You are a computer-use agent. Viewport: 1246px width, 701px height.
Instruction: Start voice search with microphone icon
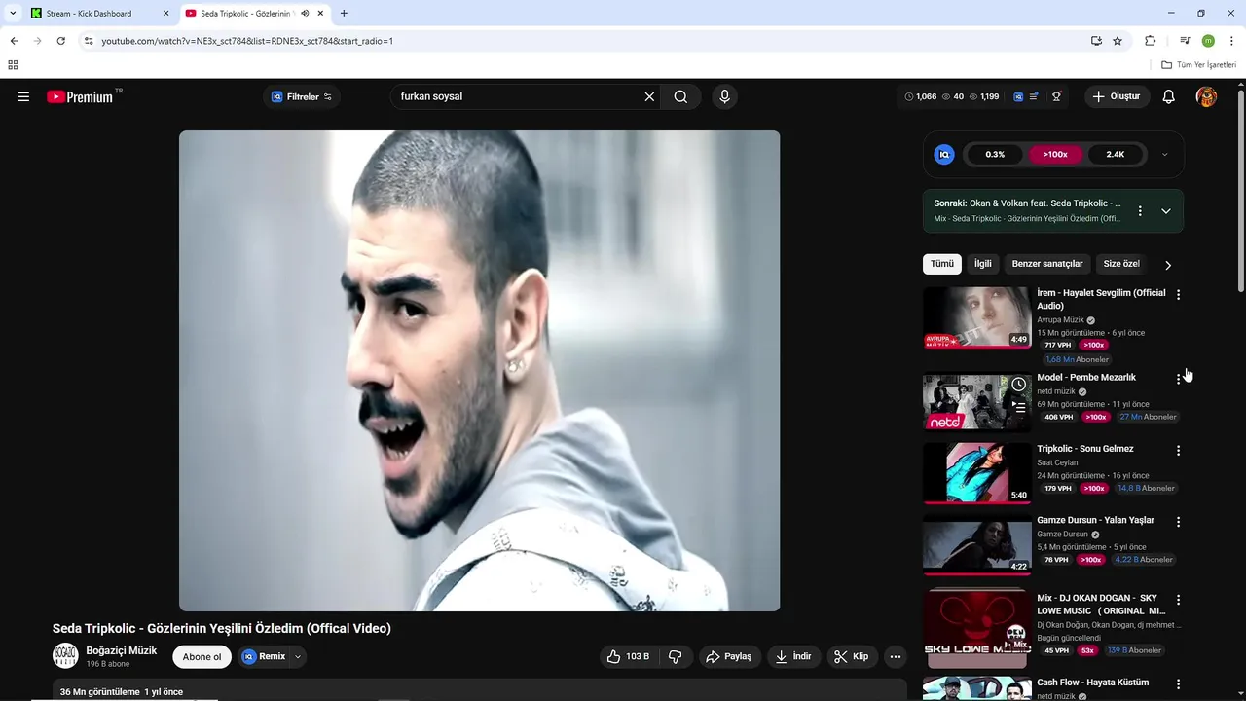tap(724, 96)
